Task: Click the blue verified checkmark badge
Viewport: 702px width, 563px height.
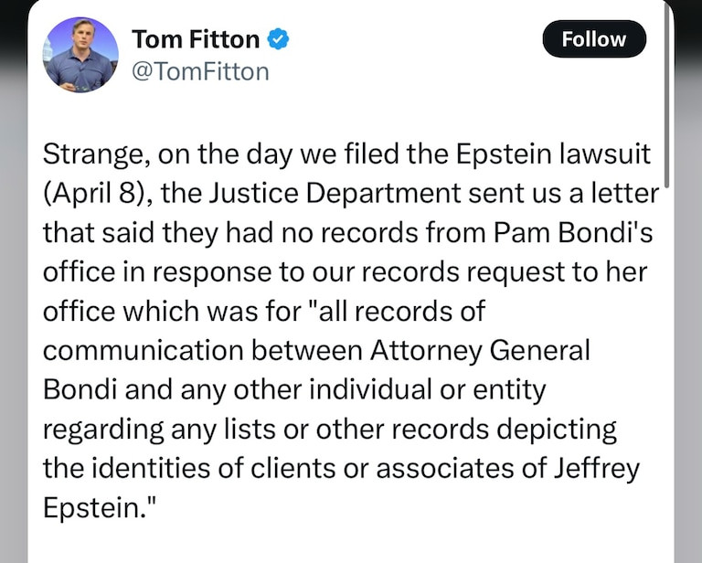Action: pyautogui.click(x=278, y=39)
